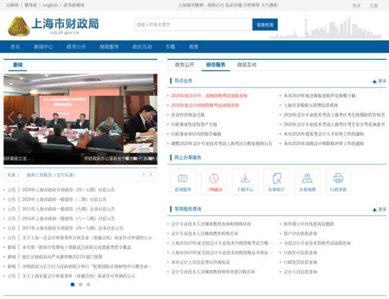The width and height of the screenshot is (389, 299).
Task: Switch to the 综合服务 panel tab
Action: click(215, 65)
